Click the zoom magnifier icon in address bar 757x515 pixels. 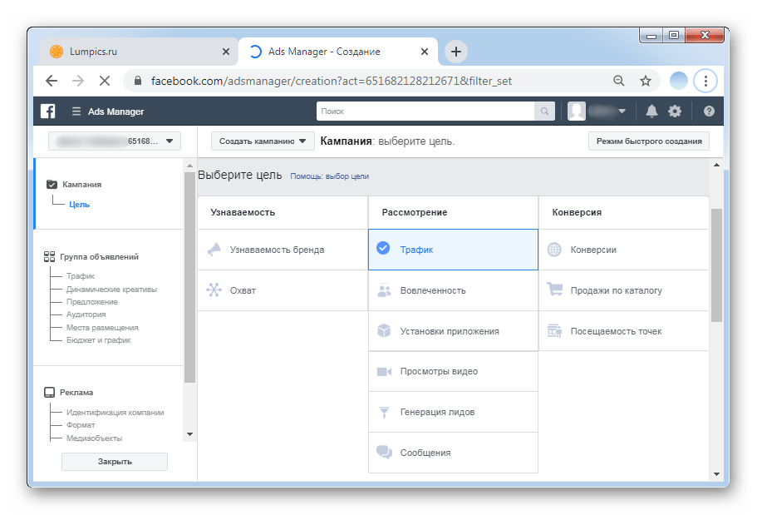pyautogui.click(x=618, y=81)
